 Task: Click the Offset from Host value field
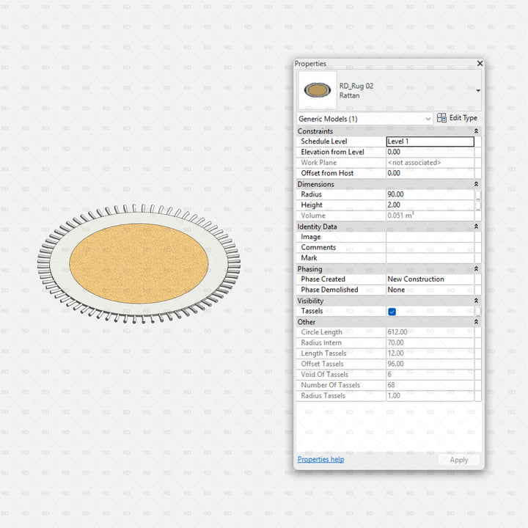coord(430,173)
